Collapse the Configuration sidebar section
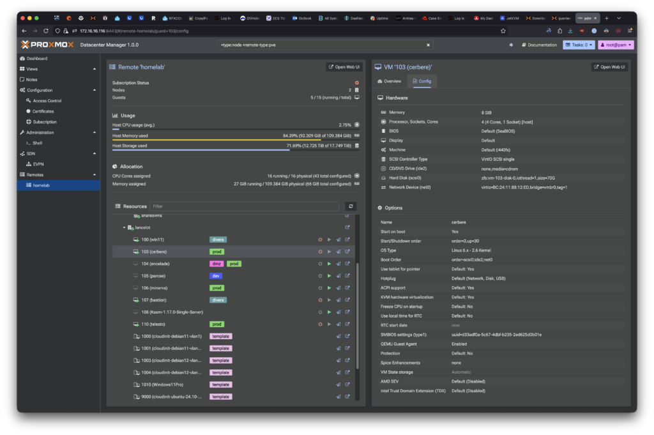 click(95, 90)
